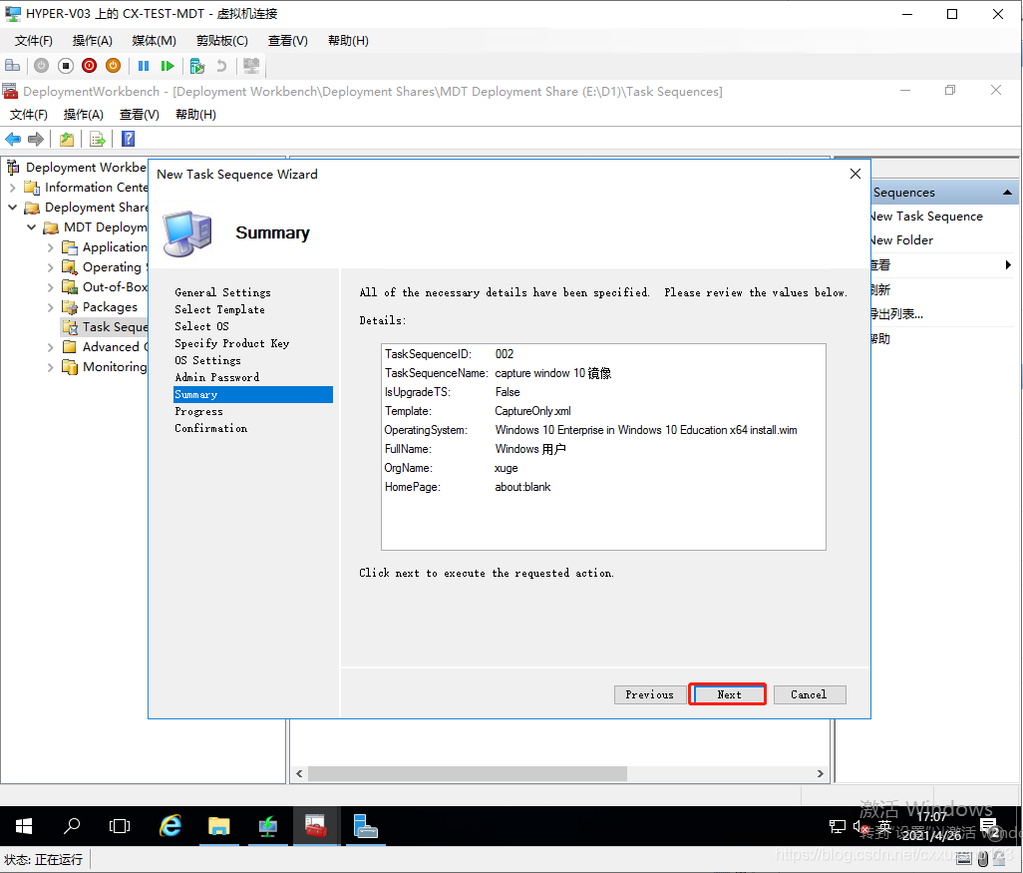1023x873 pixels.
Task: Click the VM Start power icon
Action: [41, 65]
